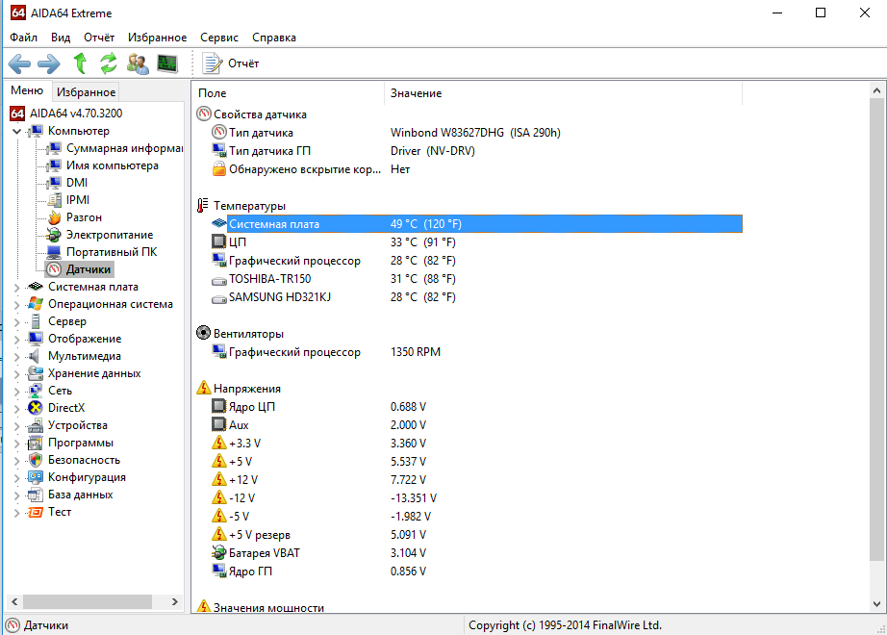Select the 1350 RPM fan value
Viewport: 887px width, 635px height.
416,352
